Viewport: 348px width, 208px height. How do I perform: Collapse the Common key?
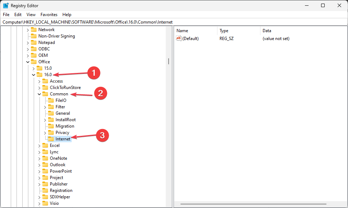(39, 94)
